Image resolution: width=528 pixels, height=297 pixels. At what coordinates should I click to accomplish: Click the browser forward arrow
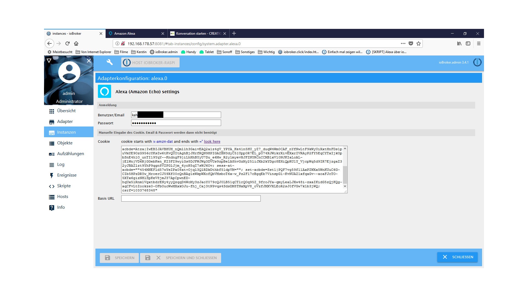pos(59,43)
